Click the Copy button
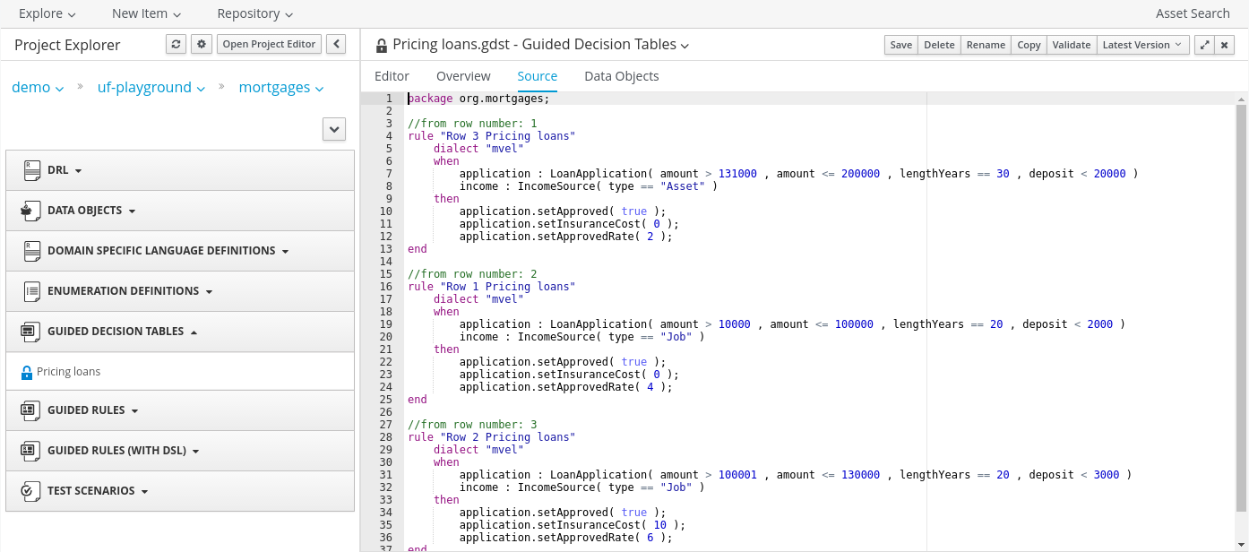The height and width of the screenshot is (552, 1249). (1029, 45)
